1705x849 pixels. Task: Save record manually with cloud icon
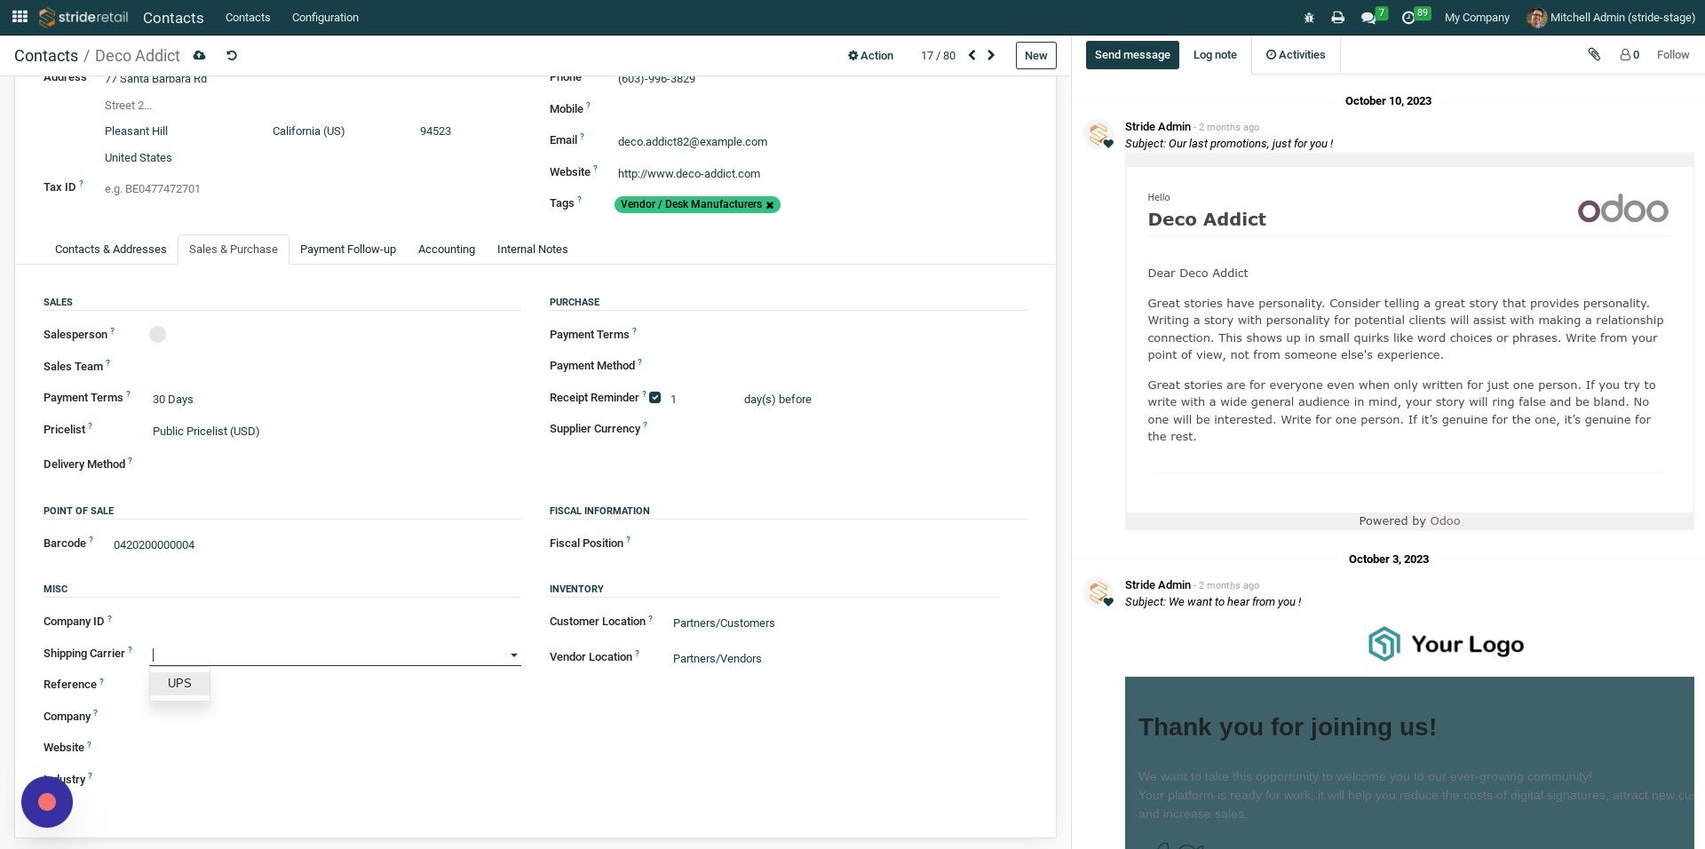pos(199,55)
